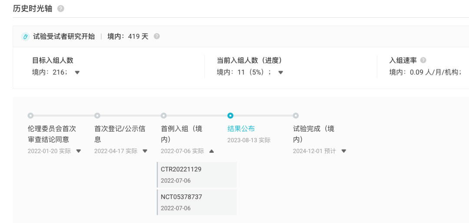Expand the 2022-01-20 实际 date arrow
This screenshot has width=469, height=223.
[79, 151]
